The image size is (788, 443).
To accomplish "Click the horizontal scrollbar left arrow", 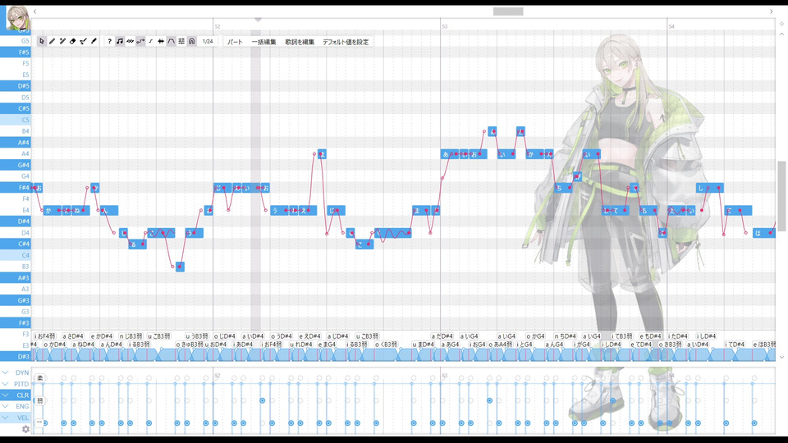I will click(34, 11).
